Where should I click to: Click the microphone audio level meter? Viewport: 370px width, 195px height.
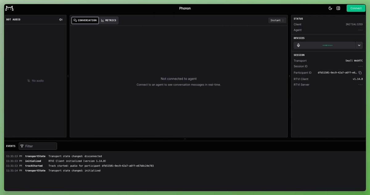327,45
